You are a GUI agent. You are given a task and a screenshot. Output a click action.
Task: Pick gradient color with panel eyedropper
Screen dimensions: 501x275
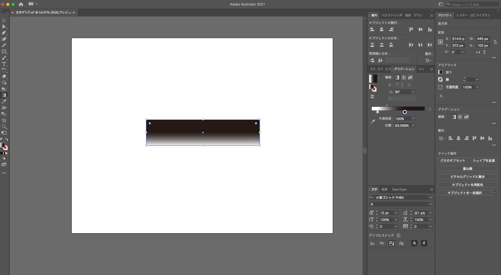(373, 122)
